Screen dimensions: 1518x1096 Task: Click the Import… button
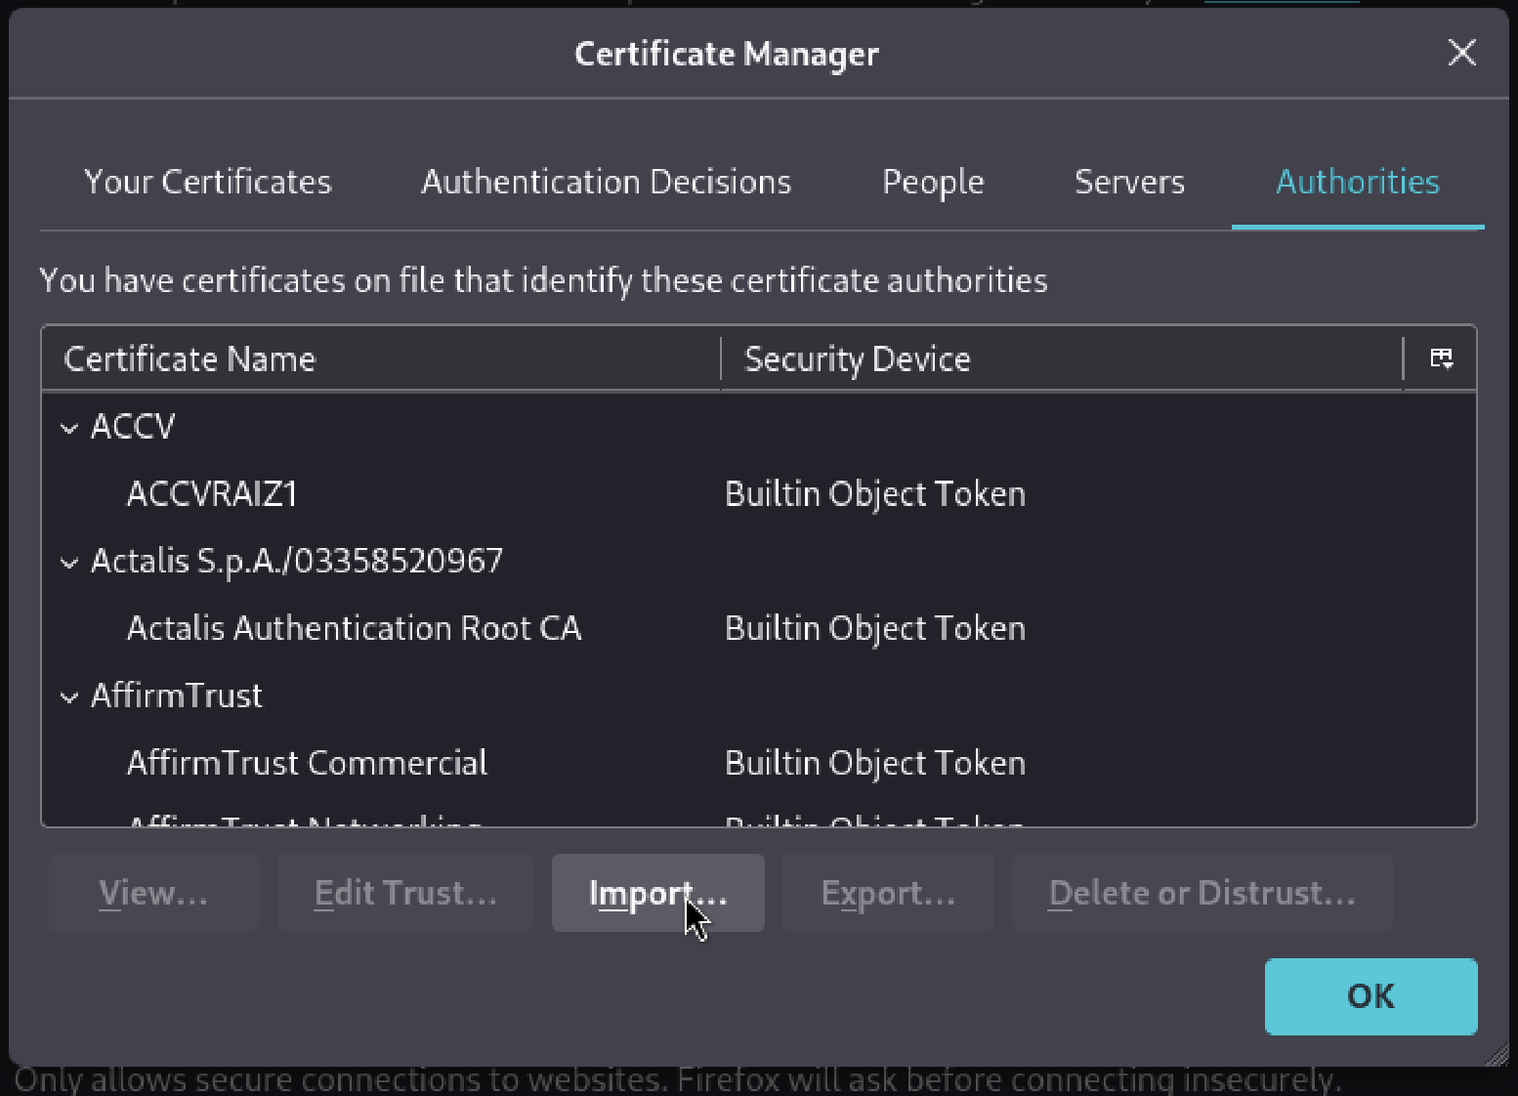657,893
